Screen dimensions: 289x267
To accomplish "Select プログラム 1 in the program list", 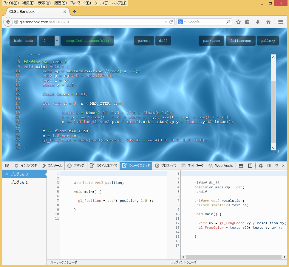I will (x=19, y=182).
